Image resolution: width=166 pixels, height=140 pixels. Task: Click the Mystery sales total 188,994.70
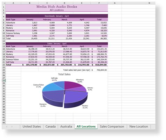[99, 54]
